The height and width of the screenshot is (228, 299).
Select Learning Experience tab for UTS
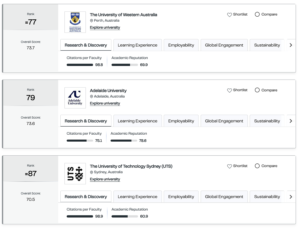tap(138, 196)
